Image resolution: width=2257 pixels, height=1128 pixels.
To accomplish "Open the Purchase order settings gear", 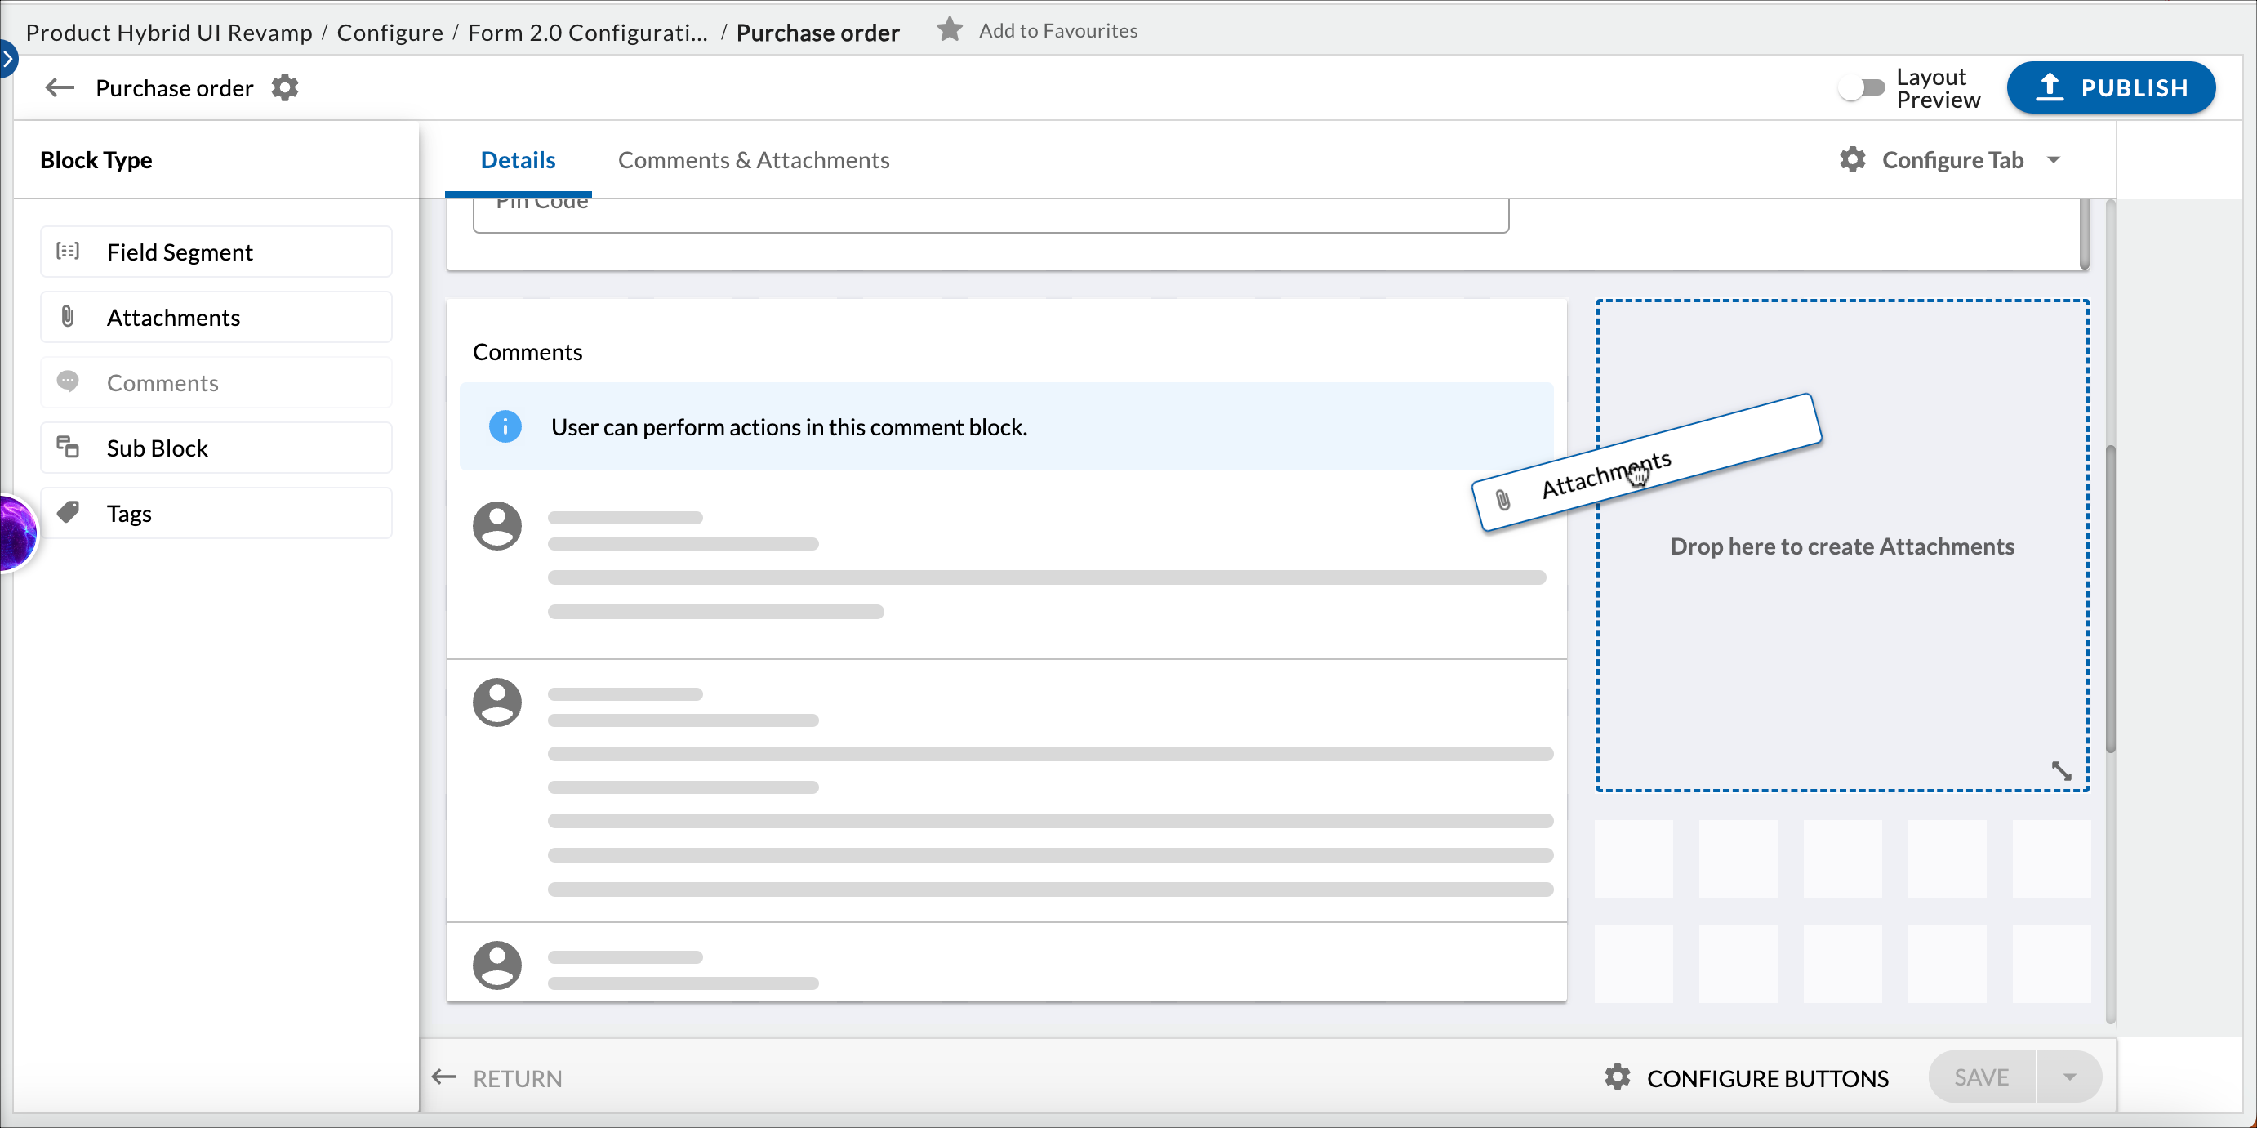I will coord(285,87).
